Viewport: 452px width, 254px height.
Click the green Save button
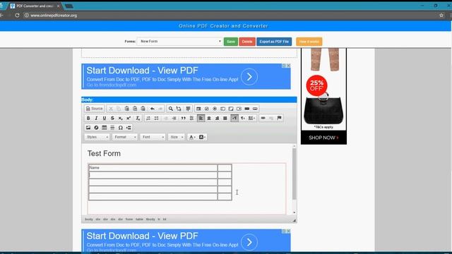pyautogui.click(x=231, y=42)
